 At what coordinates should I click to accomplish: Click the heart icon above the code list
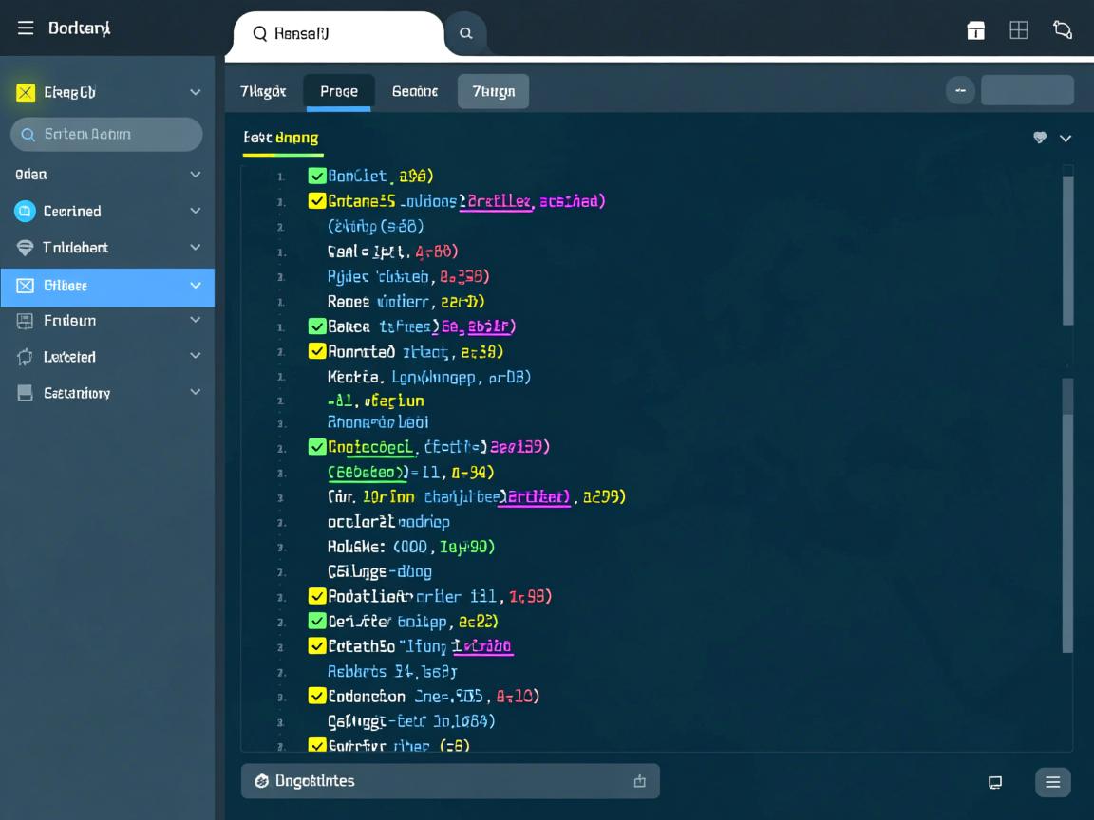[x=1040, y=139]
